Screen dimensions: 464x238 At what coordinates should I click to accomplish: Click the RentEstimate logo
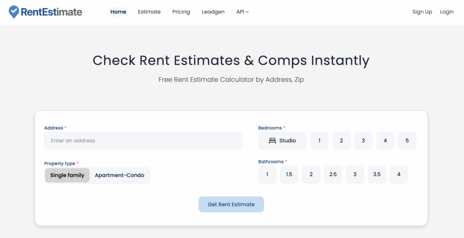click(45, 12)
